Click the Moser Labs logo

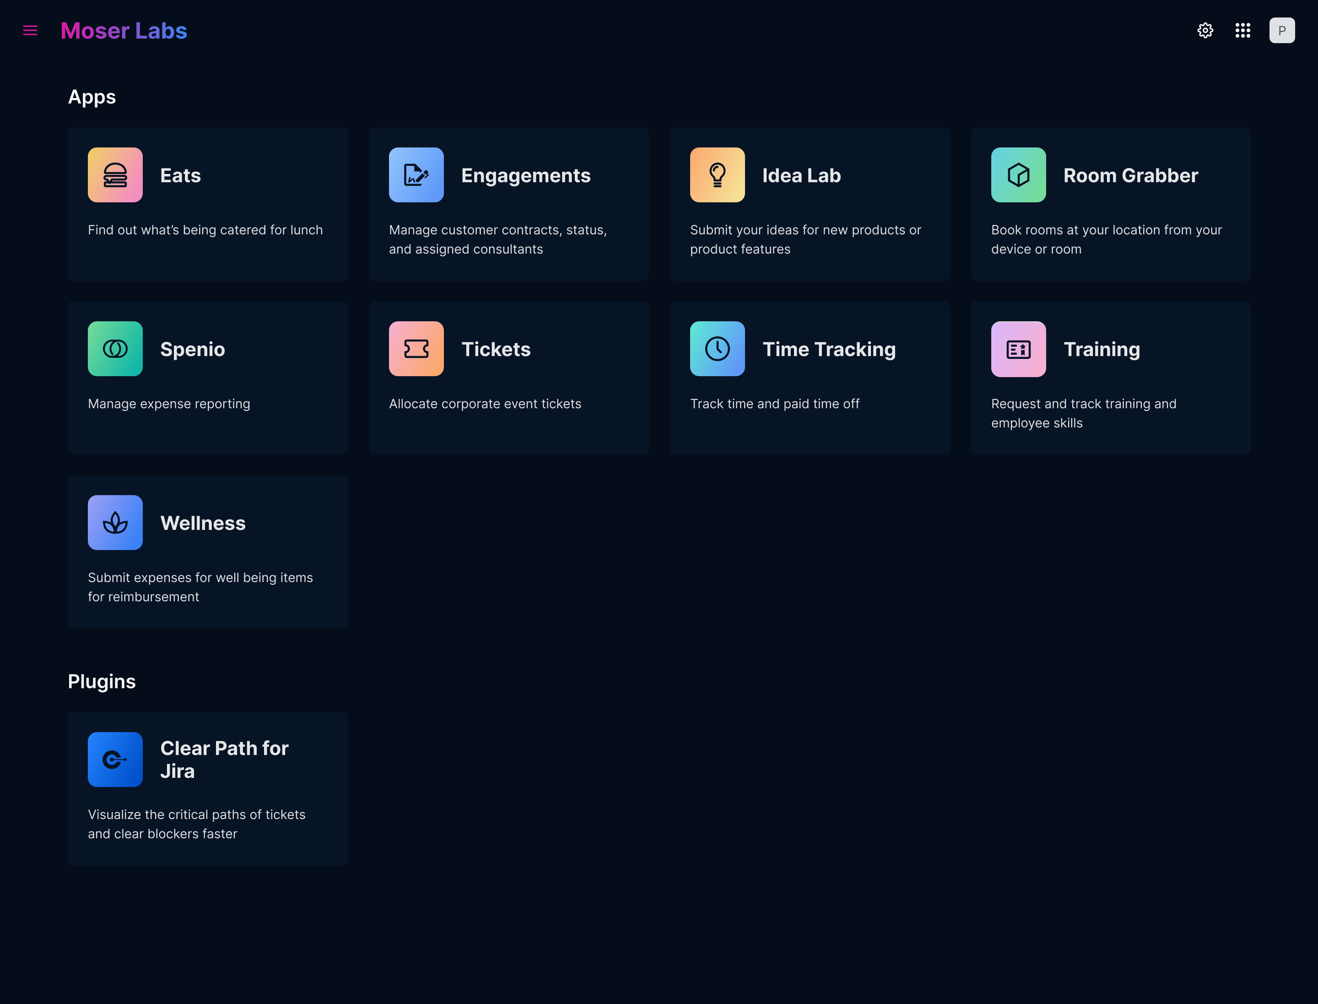124,31
